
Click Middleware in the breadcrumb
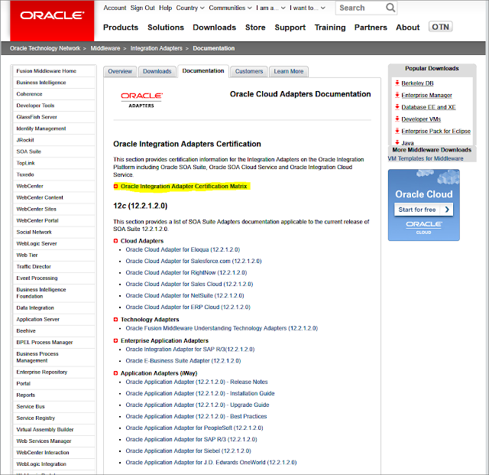click(x=105, y=48)
